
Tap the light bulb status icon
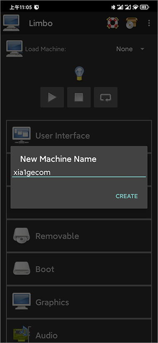(79, 74)
